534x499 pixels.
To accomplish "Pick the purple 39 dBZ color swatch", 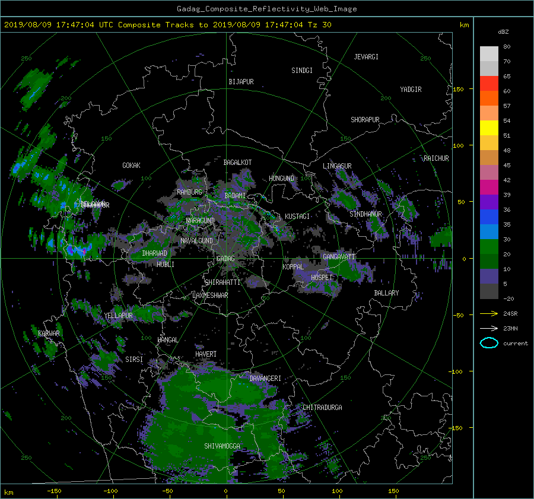I will [489, 202].
